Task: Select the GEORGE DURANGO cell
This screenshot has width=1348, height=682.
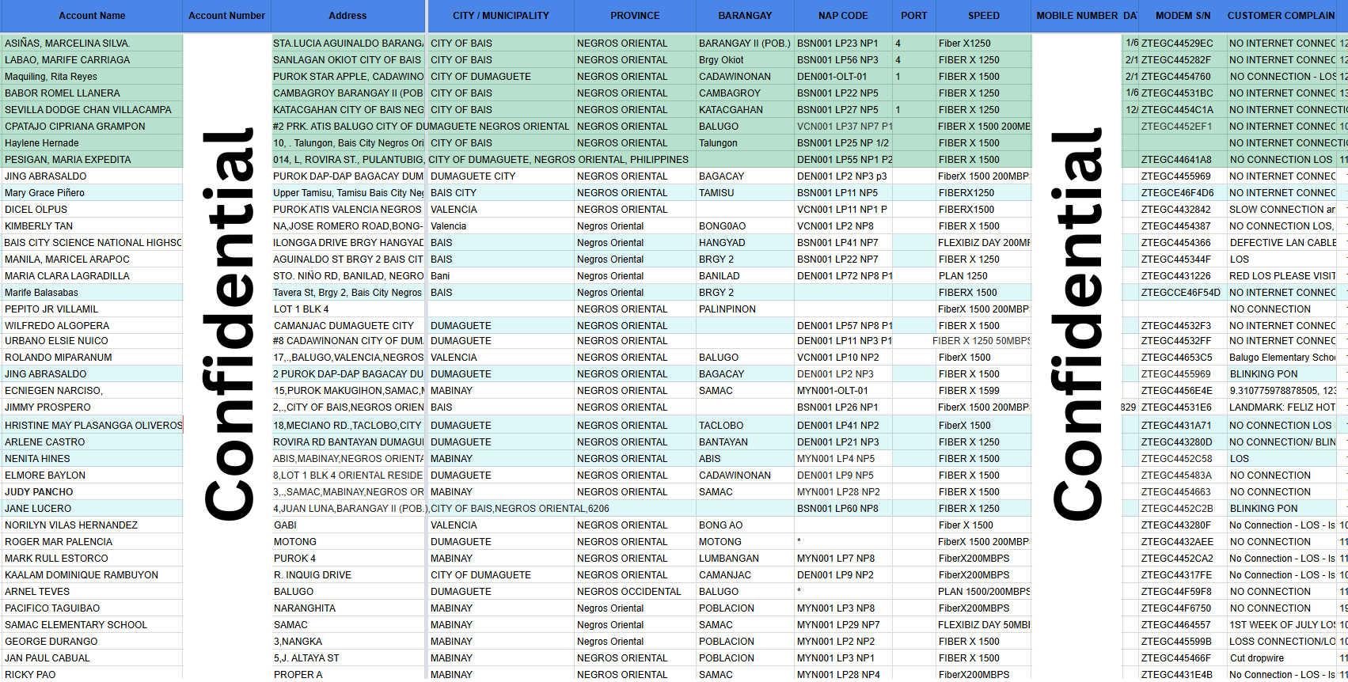Action: pos(92,642)
